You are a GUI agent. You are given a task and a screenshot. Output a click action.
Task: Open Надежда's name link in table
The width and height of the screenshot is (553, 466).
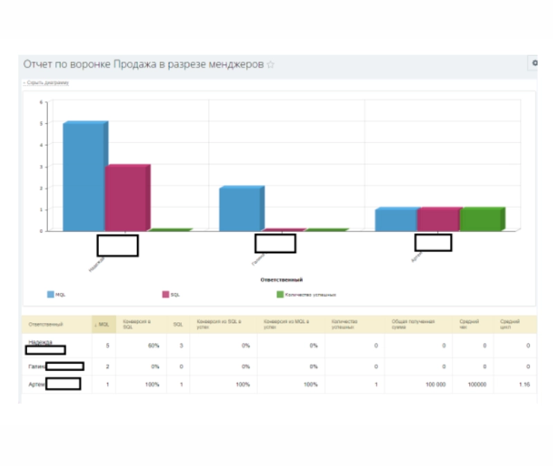(x=41, y=342)
